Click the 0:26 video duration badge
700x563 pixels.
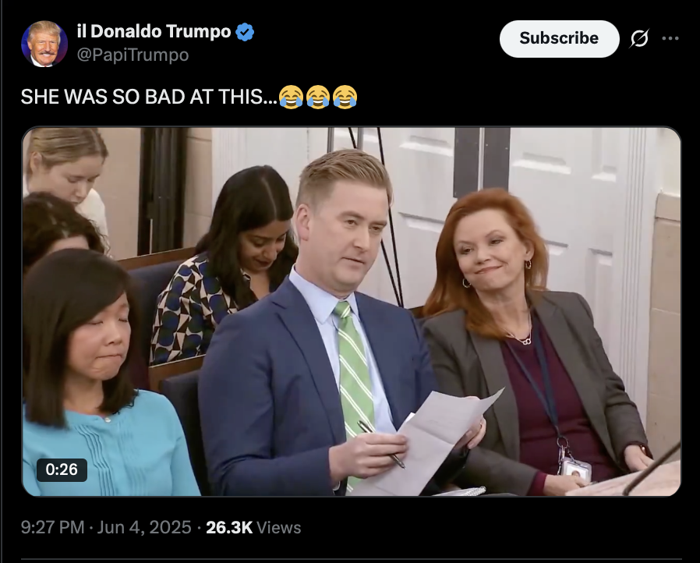click(62, 469)
